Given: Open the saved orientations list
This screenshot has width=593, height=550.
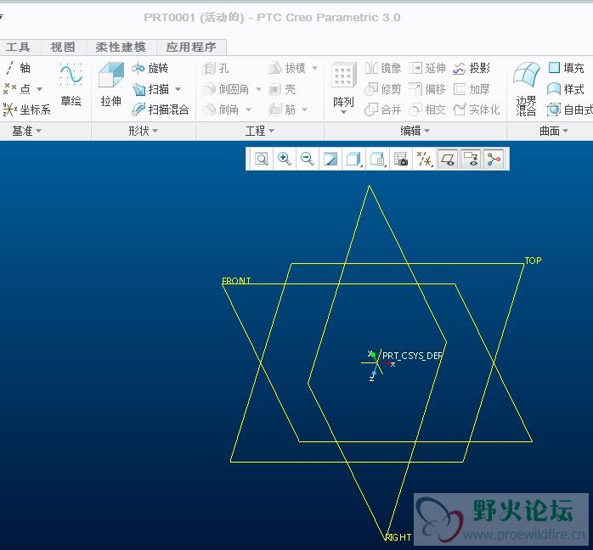Looking at the screenshot, I should 377,159.
